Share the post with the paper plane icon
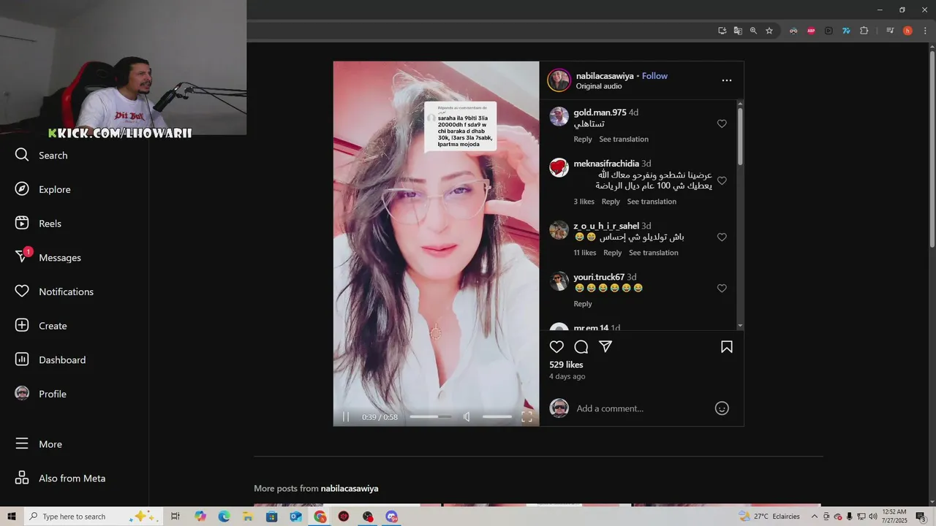The image size is (936, 526). coord(605,347)
